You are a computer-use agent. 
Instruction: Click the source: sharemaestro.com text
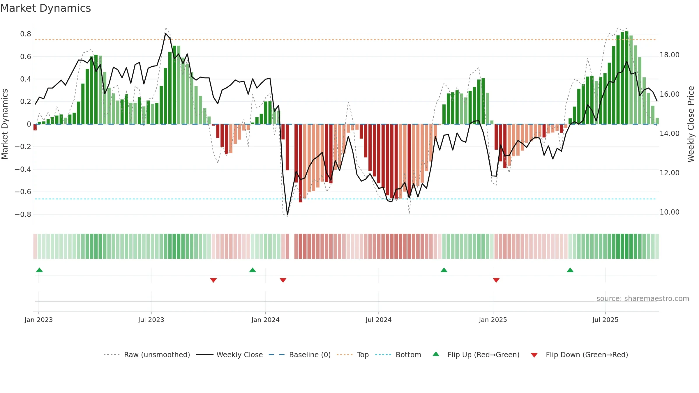pos(643,298)
